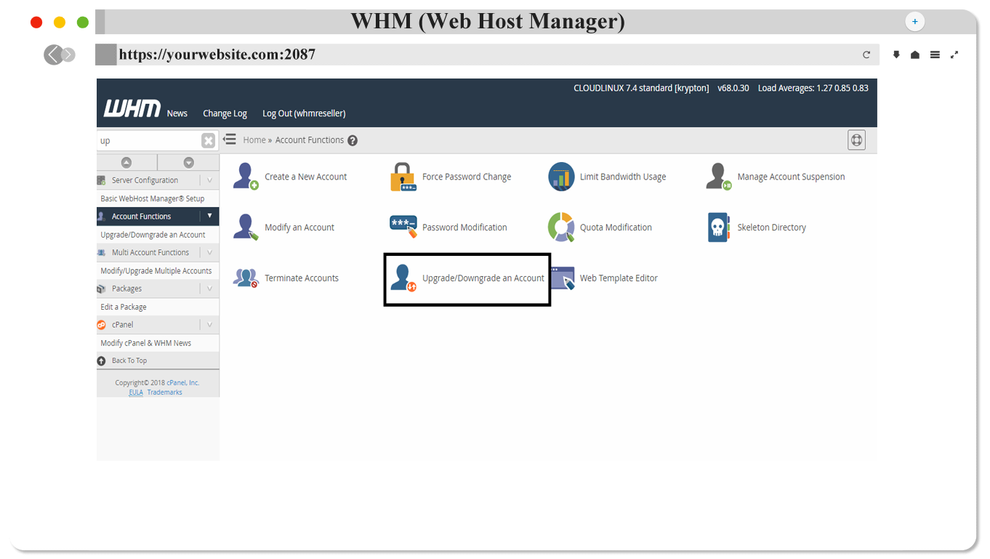Open Force Password Change padlock icon

pyautogui.click(x=403, y=177)
